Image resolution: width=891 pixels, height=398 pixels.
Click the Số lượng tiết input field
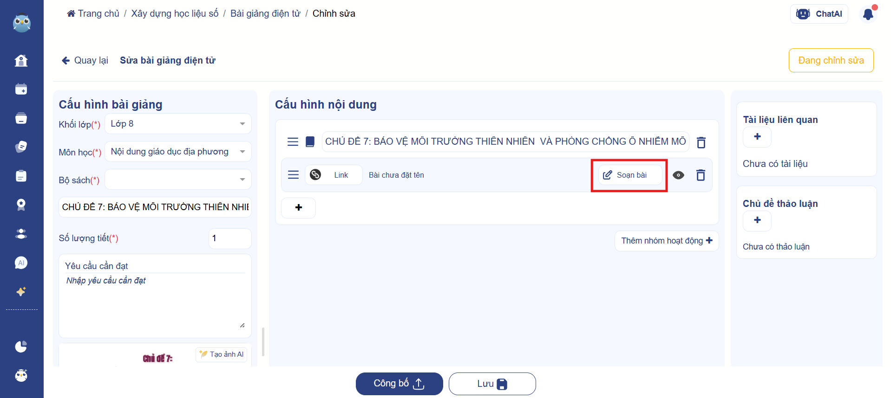click(x=229, y=238)
